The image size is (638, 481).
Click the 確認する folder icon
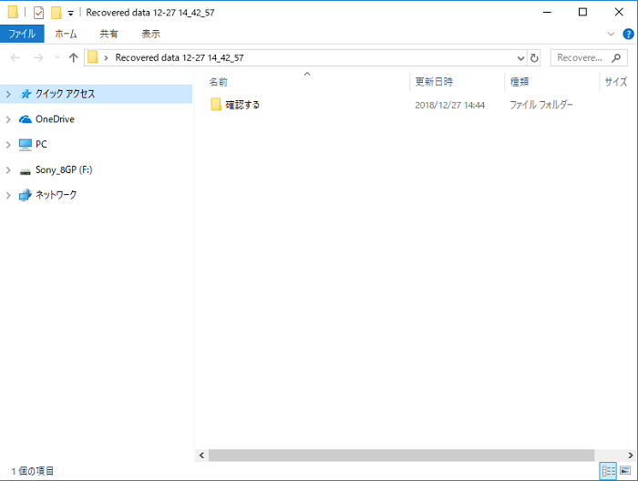[x=216, y=105]
